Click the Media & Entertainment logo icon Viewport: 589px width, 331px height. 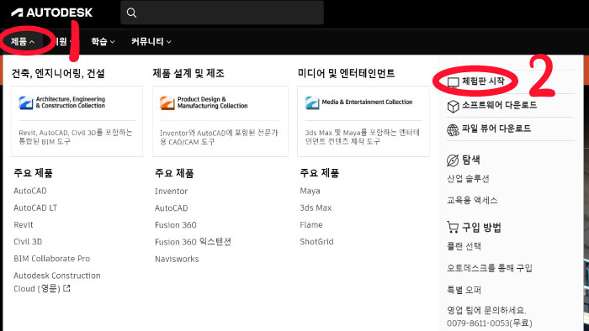[x=312, y=102]
